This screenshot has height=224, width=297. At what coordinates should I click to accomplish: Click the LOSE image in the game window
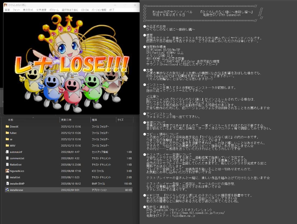tap(71, 63)
